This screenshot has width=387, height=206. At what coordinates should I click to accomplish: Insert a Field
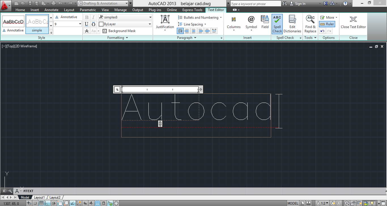coord(265,22)
